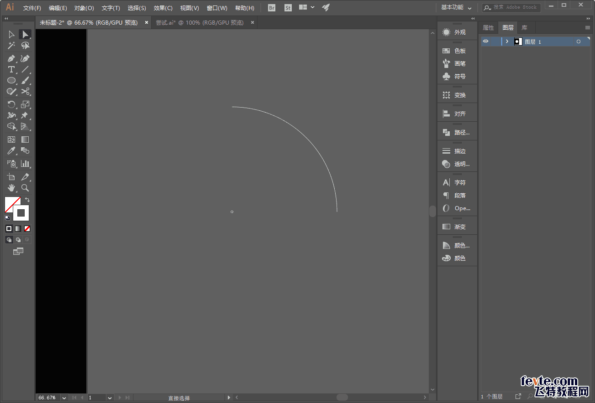Enable Draw Behind mode
Screen dimensions: 595x403
tap(18, 239)
